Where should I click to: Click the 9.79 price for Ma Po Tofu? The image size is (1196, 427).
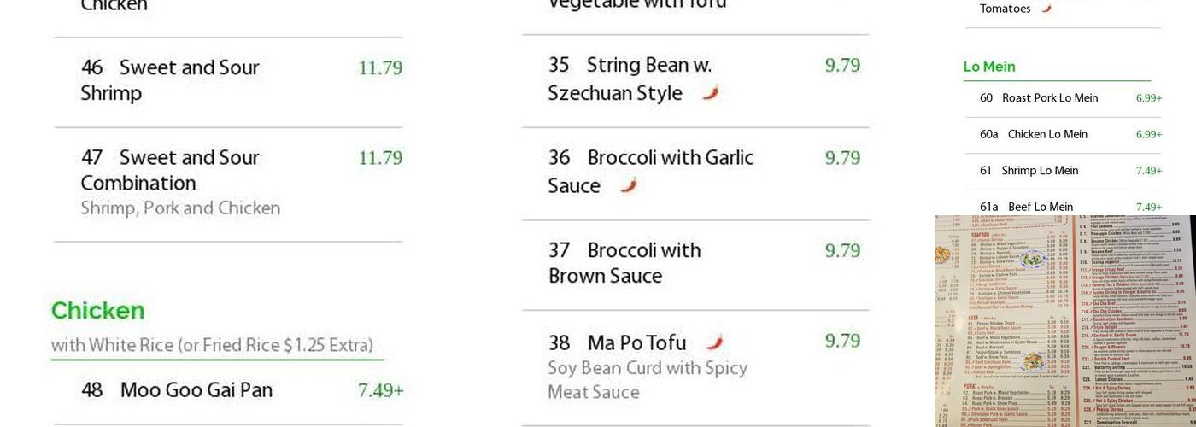coord(842,342)
